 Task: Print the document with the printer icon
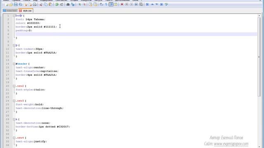pos(35,5)
